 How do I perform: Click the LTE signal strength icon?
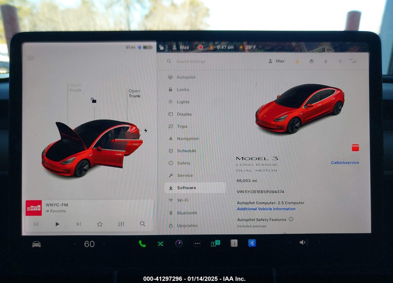pyautogui.click(x=353, y=61)
